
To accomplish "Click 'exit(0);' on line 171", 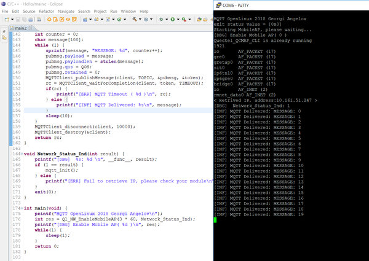I will [46, 192].
